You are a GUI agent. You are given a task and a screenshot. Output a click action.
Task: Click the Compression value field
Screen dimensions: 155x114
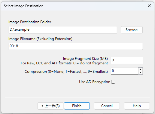click(124, 71)
